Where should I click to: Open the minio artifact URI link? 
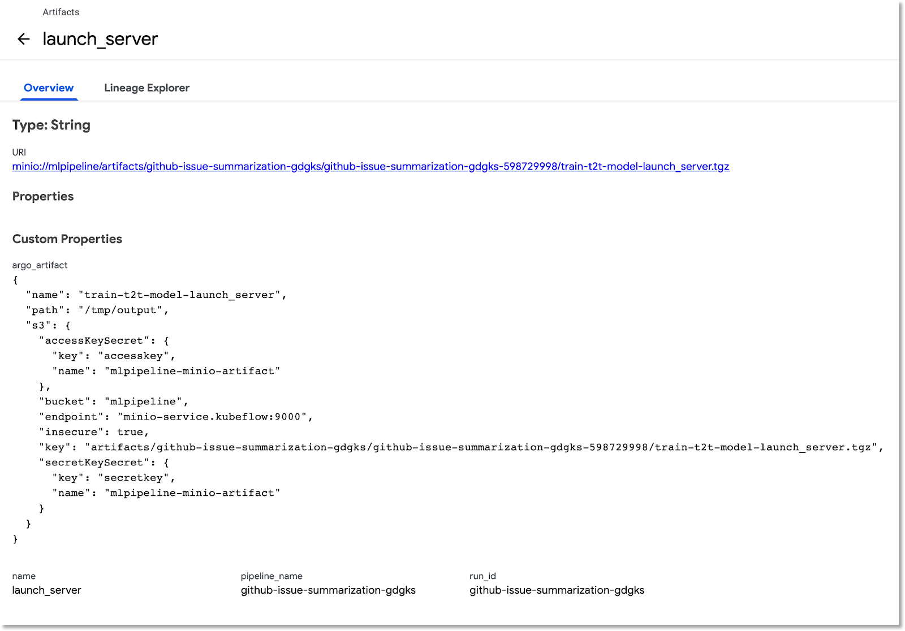click(370, 166)
